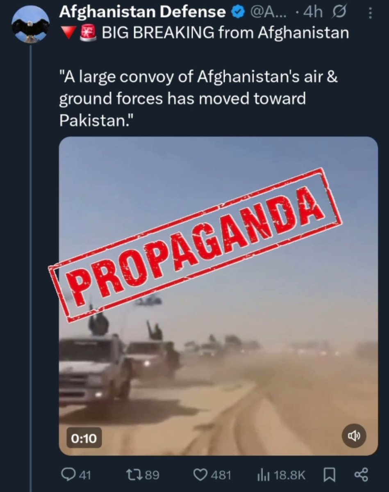Reply using the comment icon with 41
389x492 pixels.
point(76,475)
